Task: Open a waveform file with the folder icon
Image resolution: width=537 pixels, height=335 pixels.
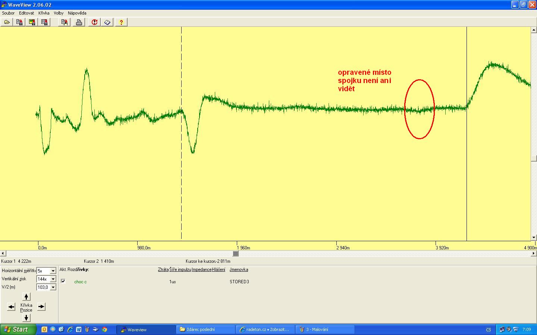Action: coord(7,22)
